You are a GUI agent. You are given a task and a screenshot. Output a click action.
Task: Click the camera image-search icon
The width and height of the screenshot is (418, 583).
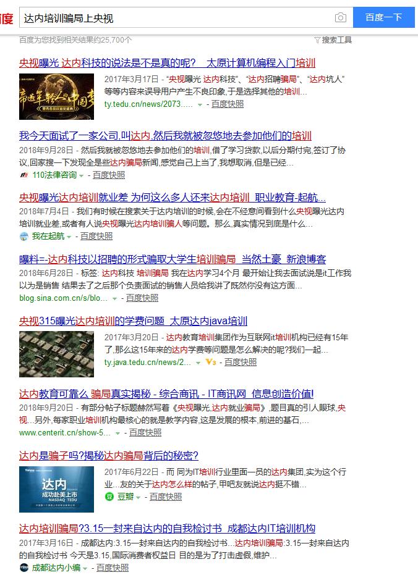point(340,17)
